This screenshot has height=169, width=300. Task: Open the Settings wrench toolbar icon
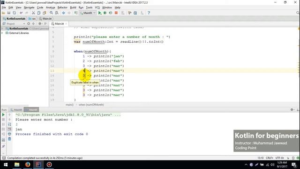click(x=130, y=13)
